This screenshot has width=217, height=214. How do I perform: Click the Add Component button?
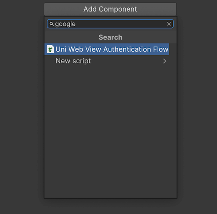pyautogui.click(x=110, y=9)
